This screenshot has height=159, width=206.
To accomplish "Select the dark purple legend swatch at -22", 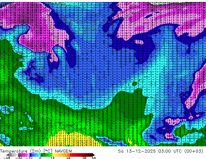I will point(19,155).
